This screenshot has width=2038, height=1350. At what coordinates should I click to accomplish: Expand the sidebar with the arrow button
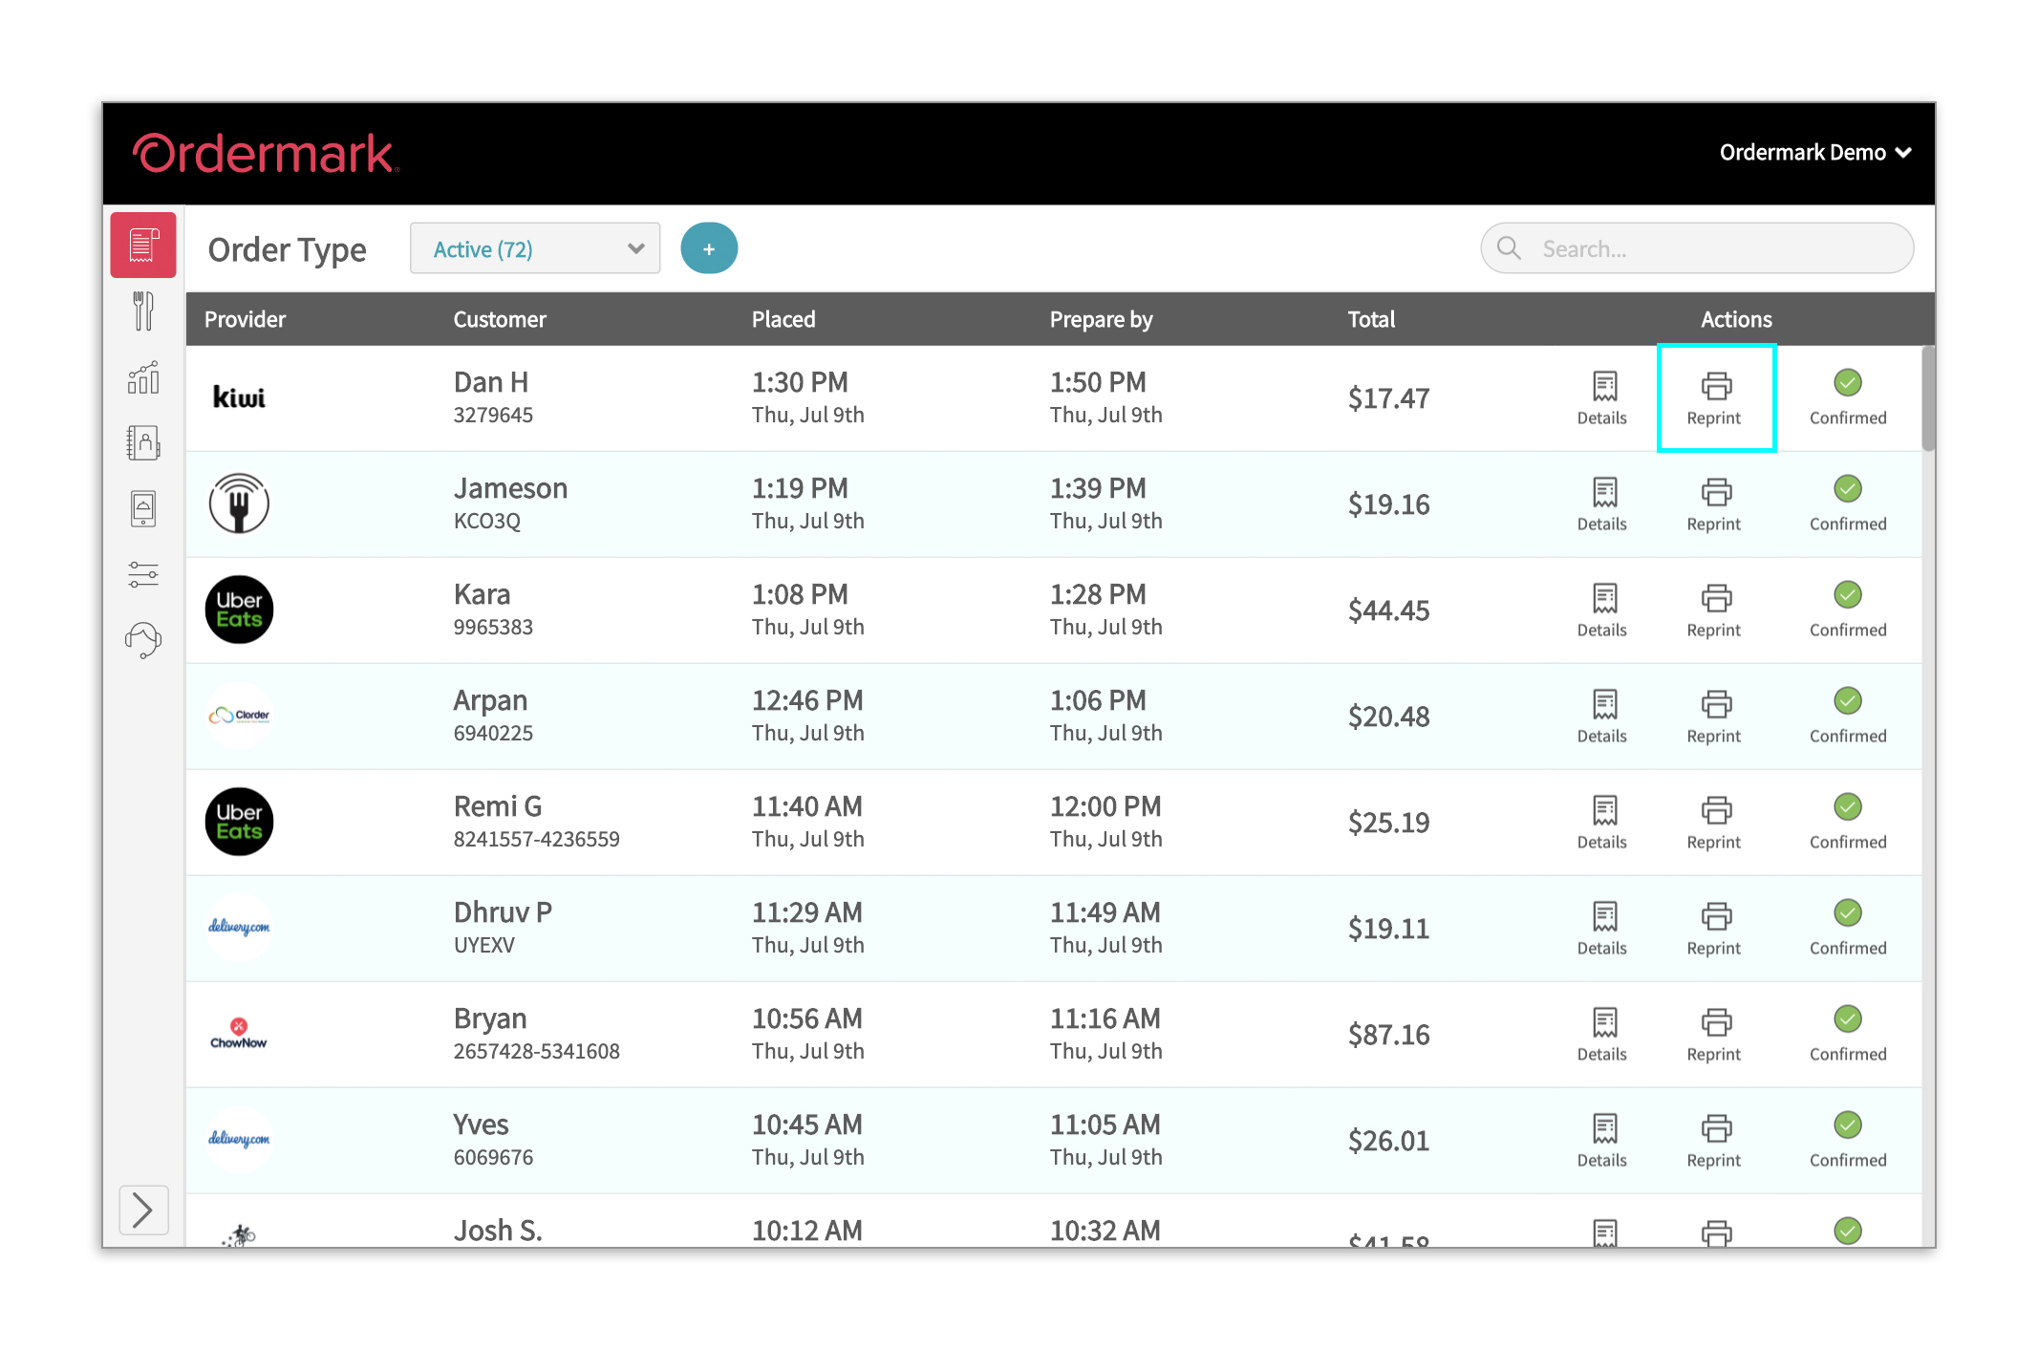coord(143,1210)
